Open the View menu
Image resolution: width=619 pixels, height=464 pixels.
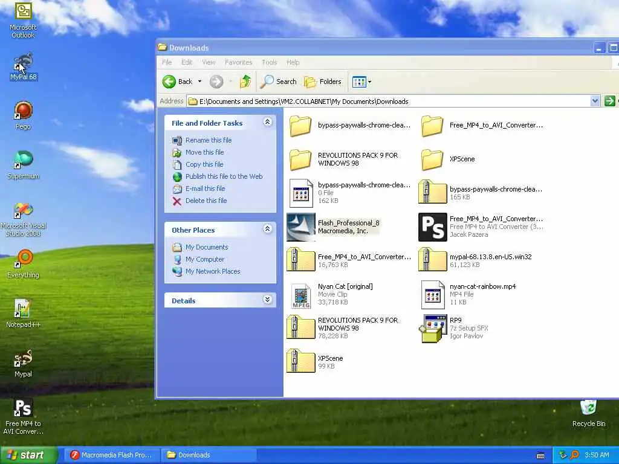[x=209, y=62]
